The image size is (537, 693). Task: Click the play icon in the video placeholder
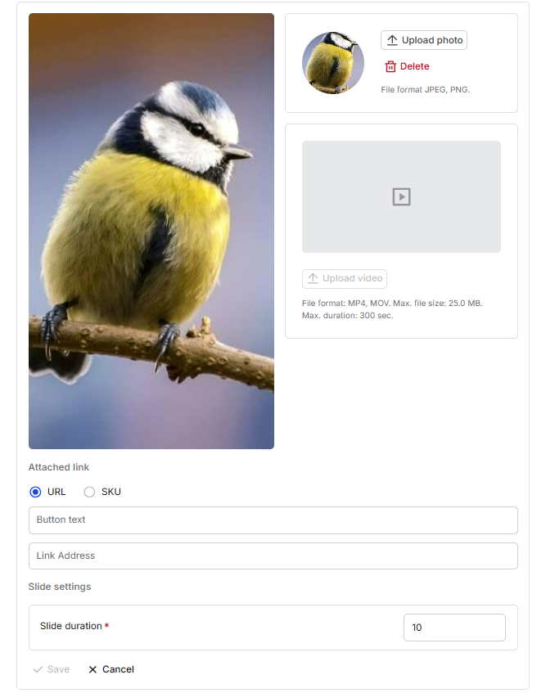[401, 196]
